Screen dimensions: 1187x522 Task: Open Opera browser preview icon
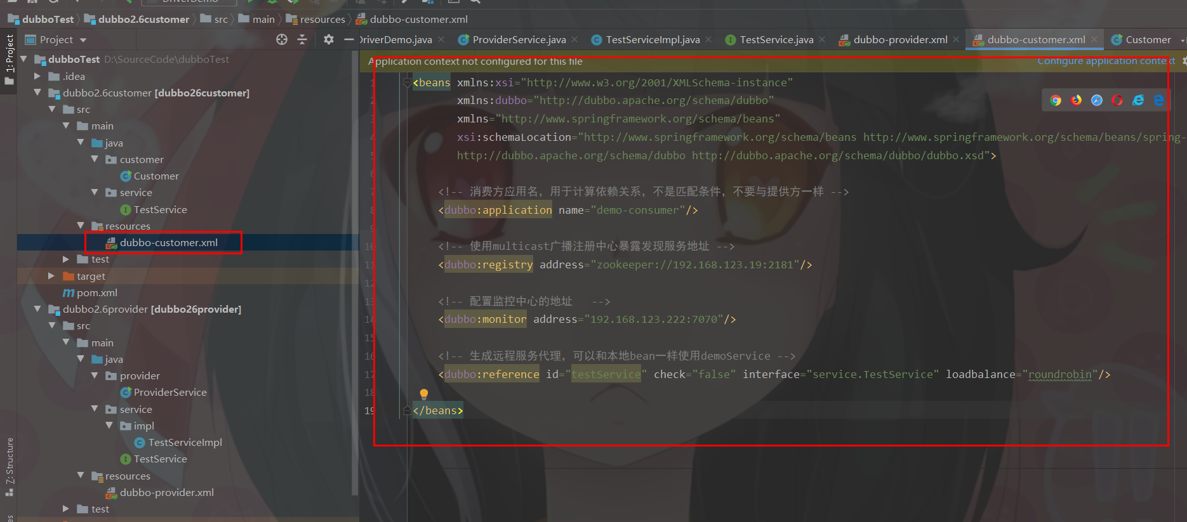point(1118,100)
